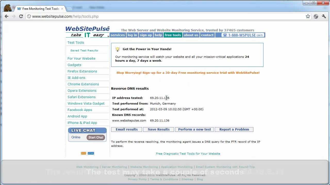The width and height of the screenshot is (330, 185).
Task: Open the Firefox Extensions sidebar link
Action: [x=82, y=71]
